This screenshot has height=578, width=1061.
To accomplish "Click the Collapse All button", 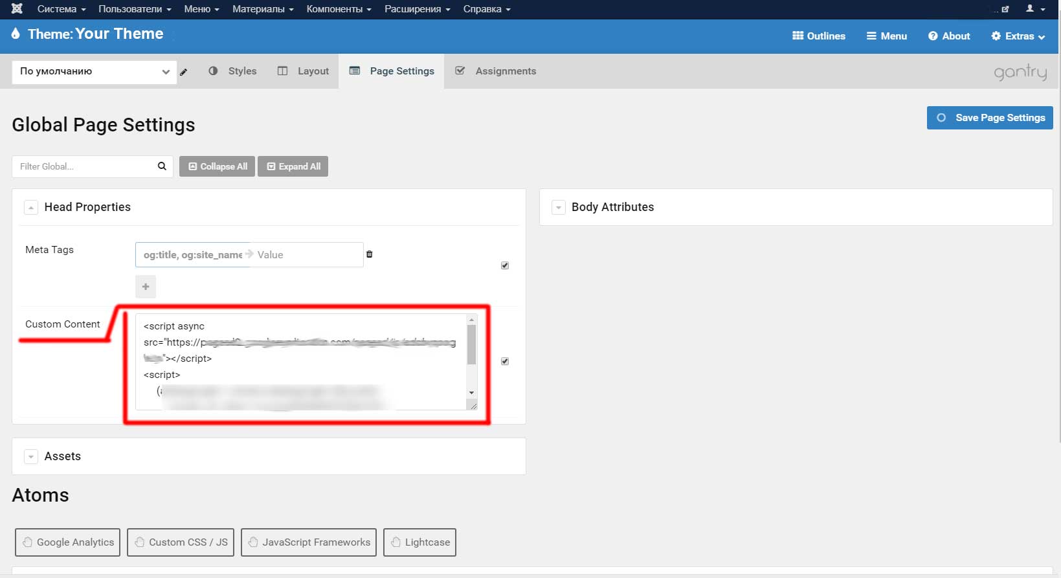I will (x=217, y=166).
